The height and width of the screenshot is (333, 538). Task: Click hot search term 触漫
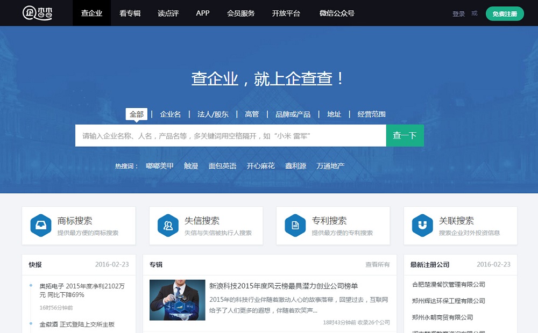coord(191,166)
